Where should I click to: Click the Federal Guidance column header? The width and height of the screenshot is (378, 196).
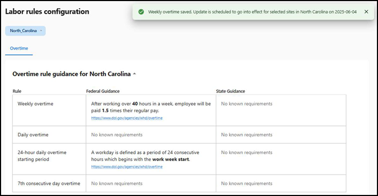103,91
